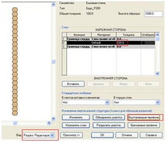The width and height of the screenshot is (166, 147).
Task: Click the Высота образца input field
Action: [153, 14]
